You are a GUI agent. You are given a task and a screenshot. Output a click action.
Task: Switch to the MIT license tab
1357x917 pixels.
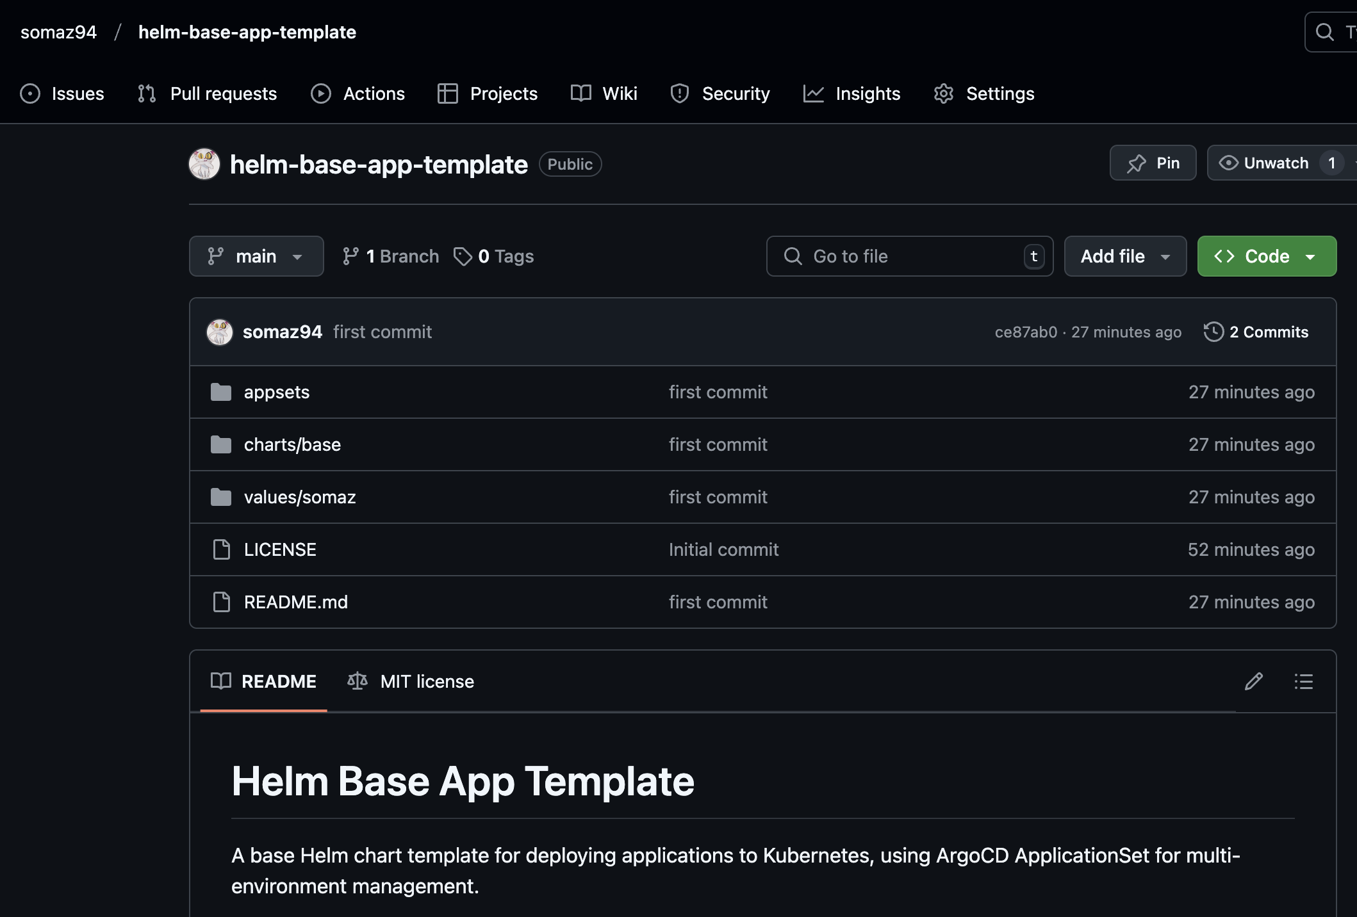pyautogui.click(x=411, y=681)
